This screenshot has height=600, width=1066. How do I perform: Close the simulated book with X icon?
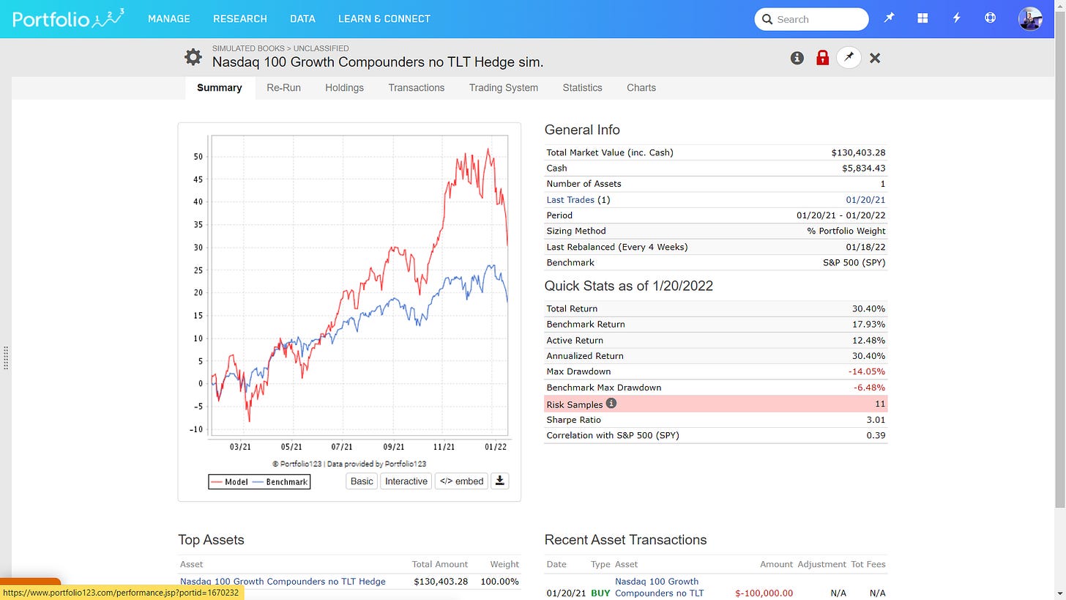coord(875,58)
